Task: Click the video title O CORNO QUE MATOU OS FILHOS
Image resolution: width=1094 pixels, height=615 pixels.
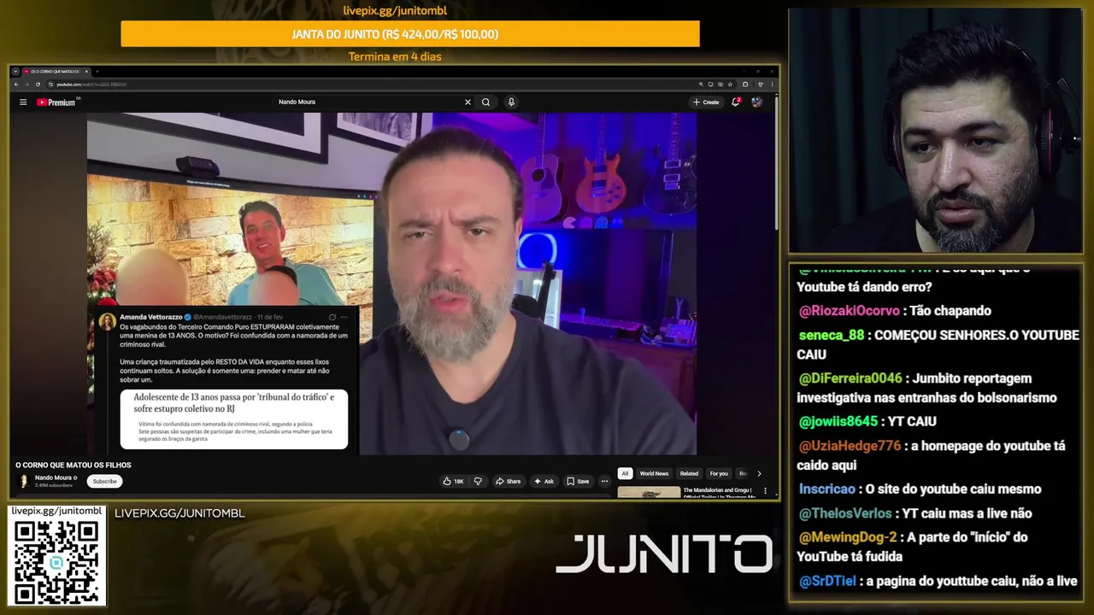Action: click(x=74, y=466)
